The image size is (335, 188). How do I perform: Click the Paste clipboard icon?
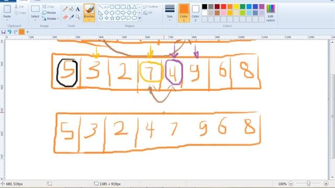point(7,9)
